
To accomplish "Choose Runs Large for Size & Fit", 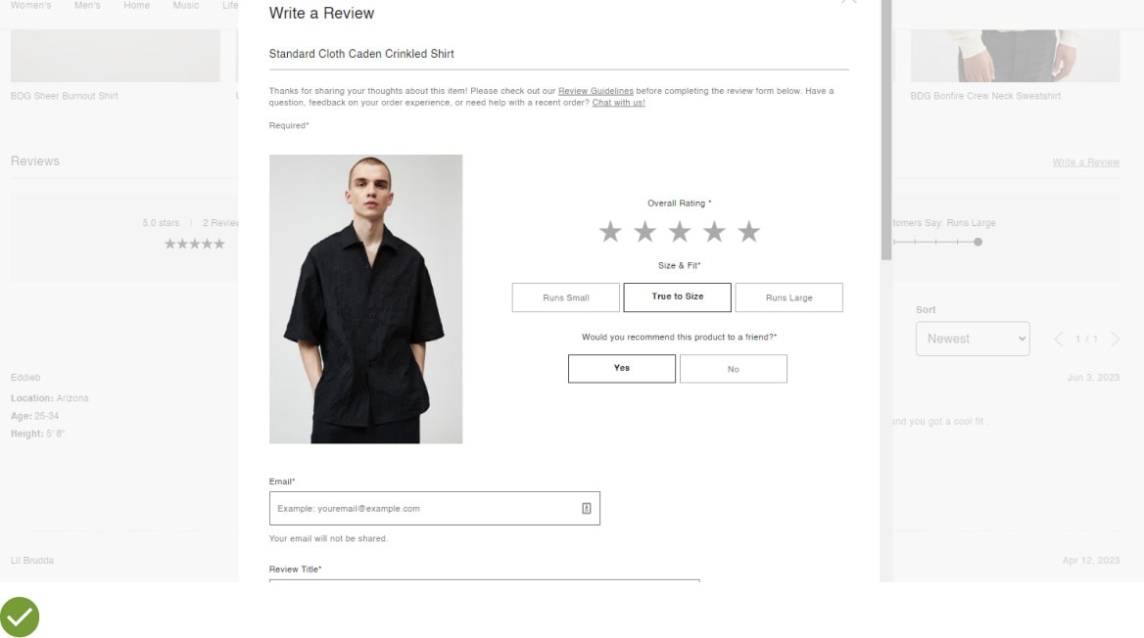I will [788, 297].
